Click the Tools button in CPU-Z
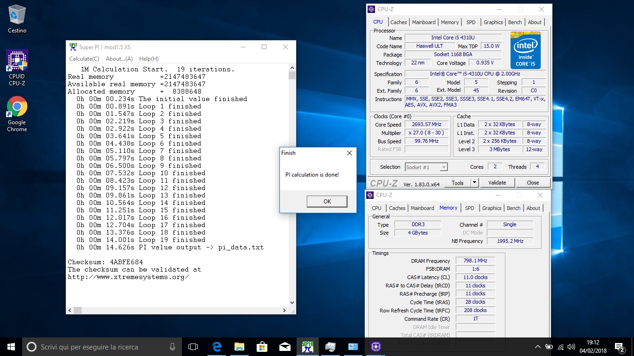634x356 pixels. click(x=457, y=183)
